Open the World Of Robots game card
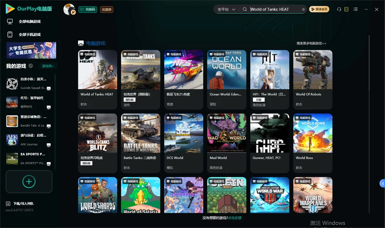The height and width of the screenshot is (228, 385). coord(313,80)
